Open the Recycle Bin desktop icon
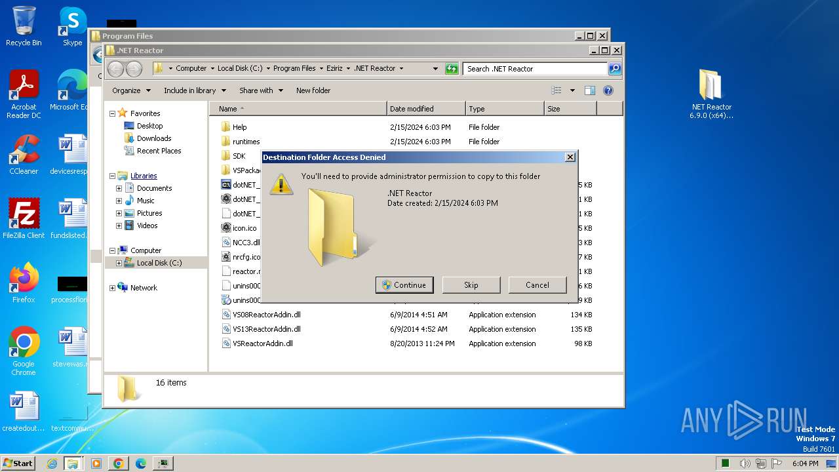 pos(24,26)
